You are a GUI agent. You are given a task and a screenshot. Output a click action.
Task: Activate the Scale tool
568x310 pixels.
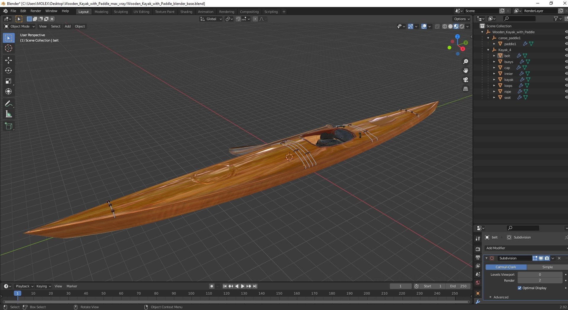point(9,81)
